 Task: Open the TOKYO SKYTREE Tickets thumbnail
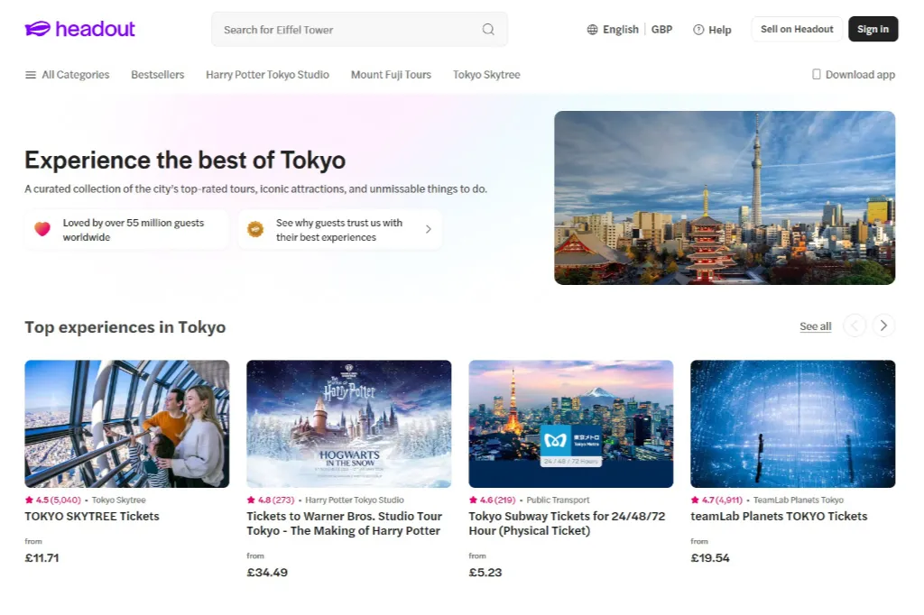click(x=126, y=424)
